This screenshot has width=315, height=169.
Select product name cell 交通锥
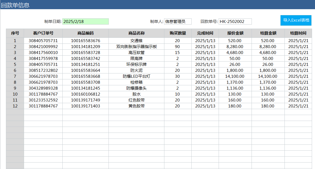pyautogui.click(x=136, y=41)
